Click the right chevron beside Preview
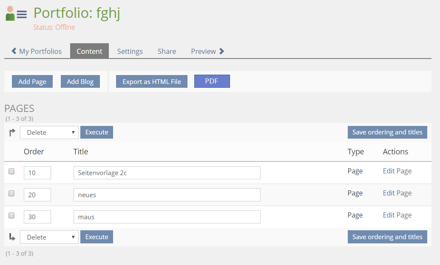440x265 pixels. point(221,51)
